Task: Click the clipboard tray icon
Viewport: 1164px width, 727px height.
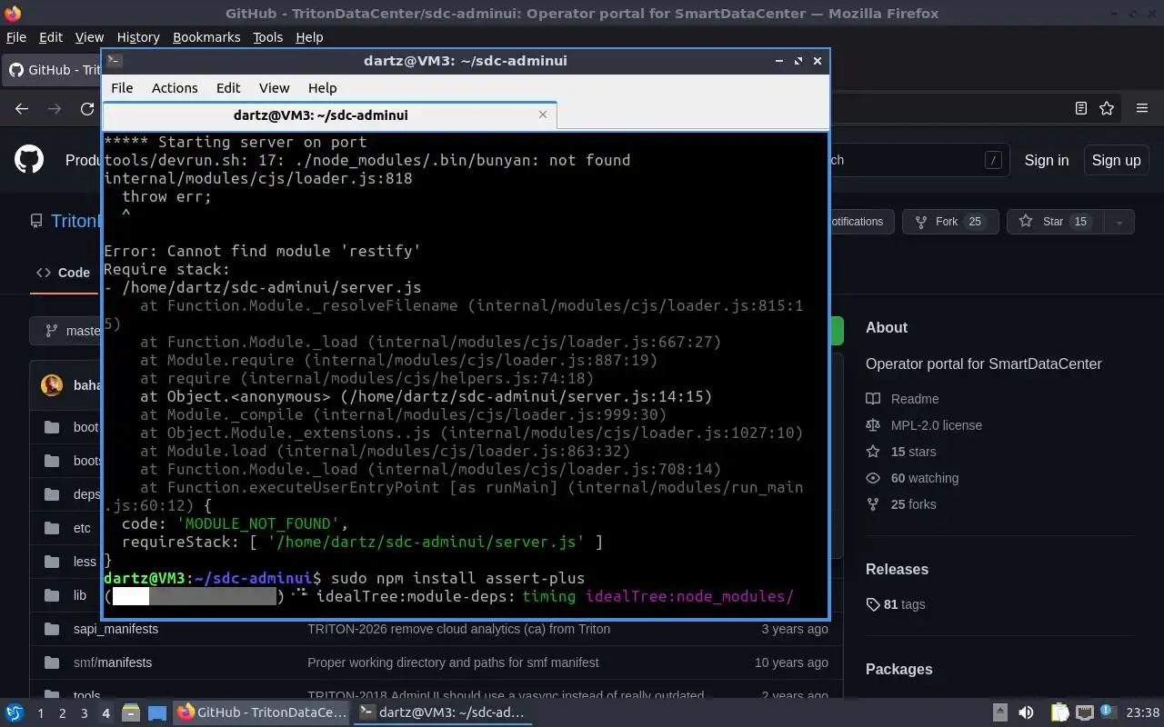Action: [1059, 712]
